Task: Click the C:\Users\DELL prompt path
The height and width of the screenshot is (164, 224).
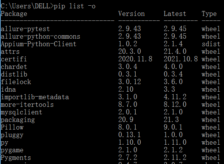Action: tap(26, 6)
